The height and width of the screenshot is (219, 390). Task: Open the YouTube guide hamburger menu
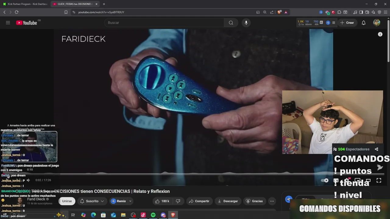pyautogui.click(x=8, y=23)
